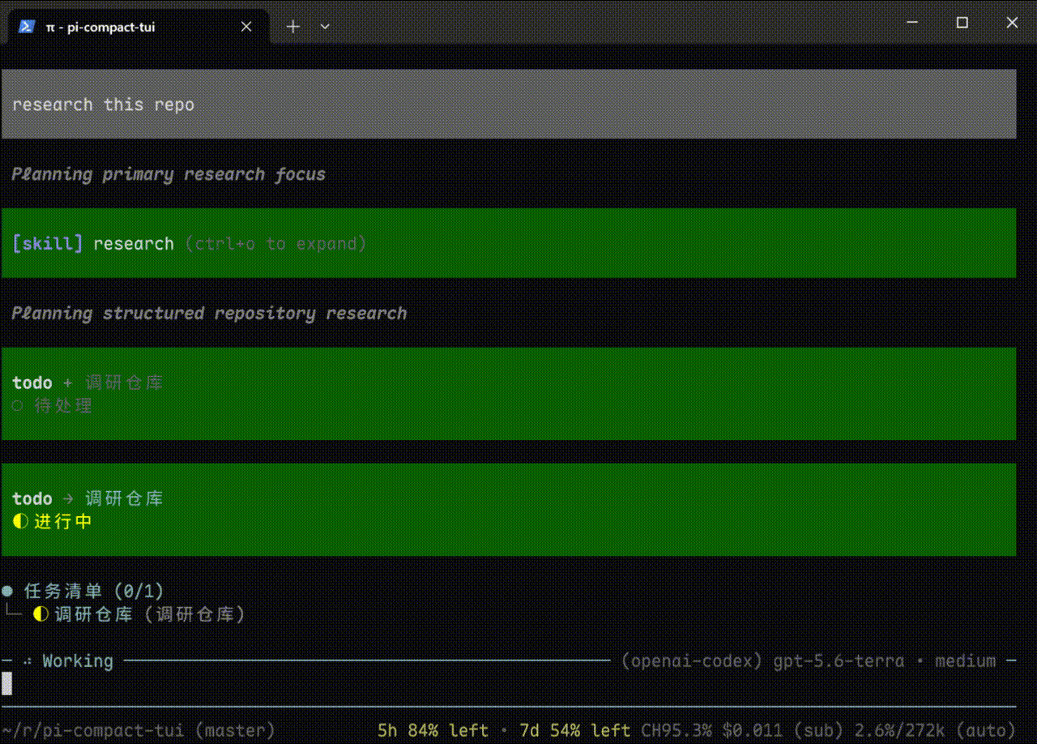This screenshot has width=1037, height=744.
Task: Click the (openai-codex) provider label
Action: click(x=692, y=661)
